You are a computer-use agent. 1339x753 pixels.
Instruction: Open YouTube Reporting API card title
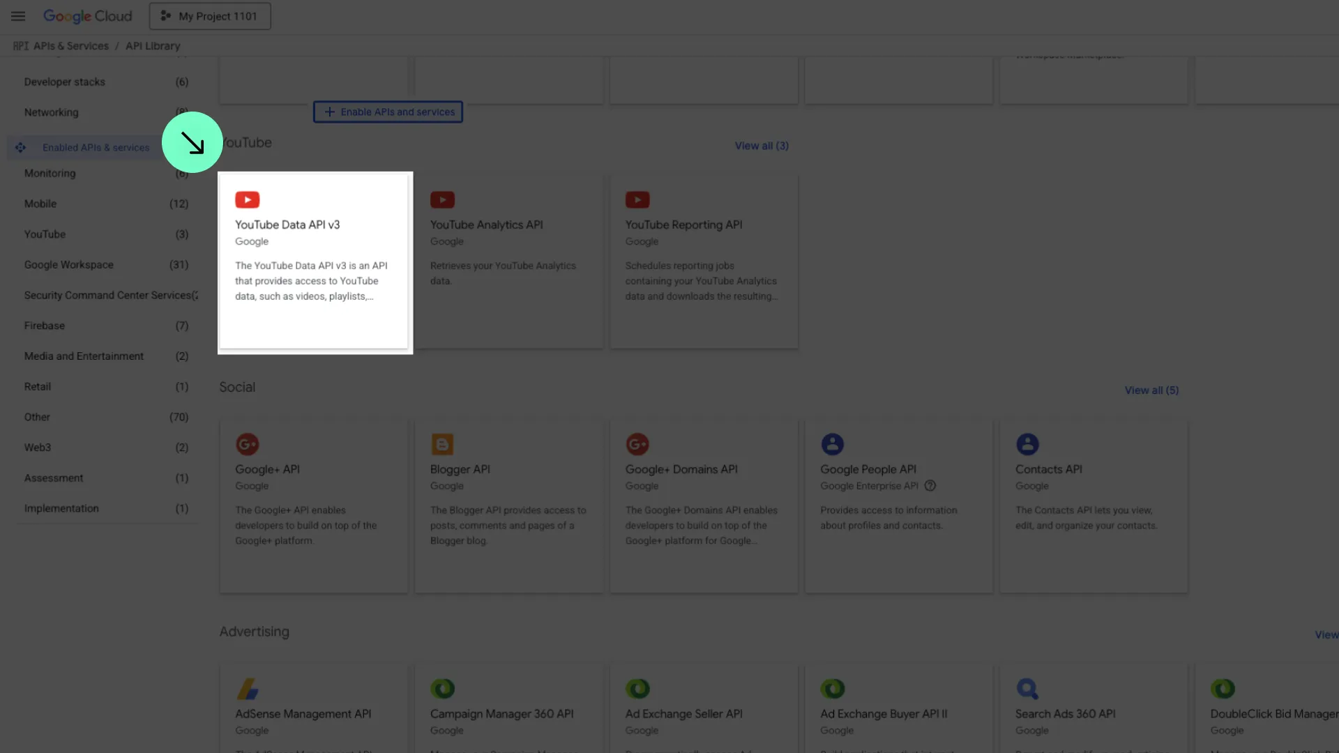click(x=683, y=225)
